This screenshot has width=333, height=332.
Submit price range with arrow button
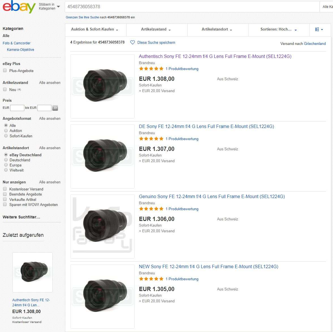pyautogui.click(x=55, y=108)
